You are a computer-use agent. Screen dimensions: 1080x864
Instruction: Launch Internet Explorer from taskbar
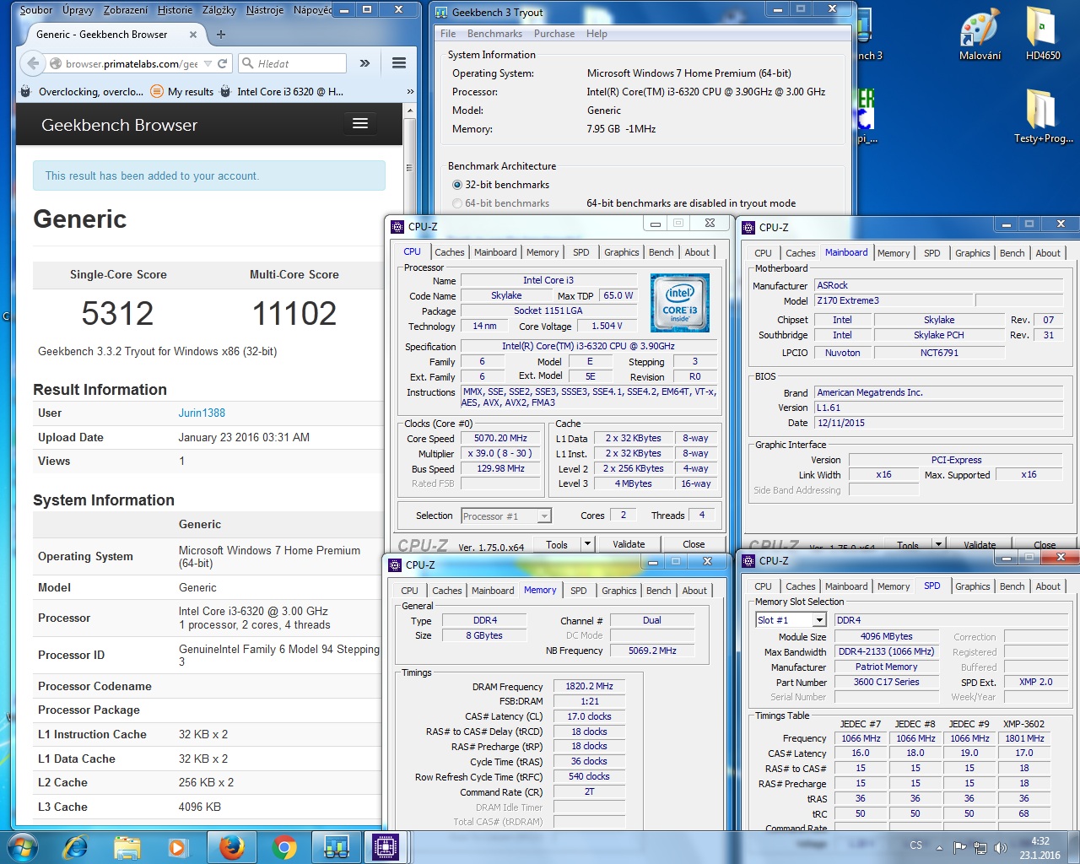76,847
